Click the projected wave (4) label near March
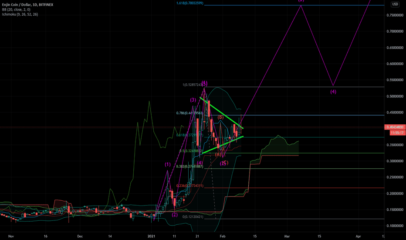The width and height of the screenshot is (406, 240). (x=333, y=92)
